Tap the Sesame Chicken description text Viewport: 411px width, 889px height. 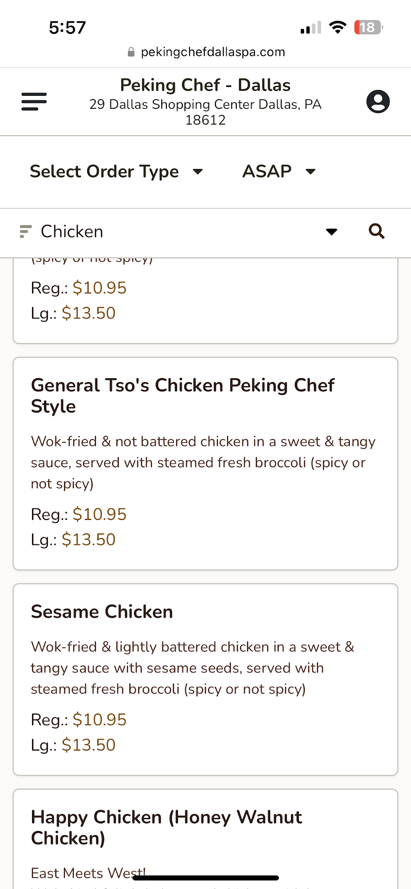coord(192,668)
